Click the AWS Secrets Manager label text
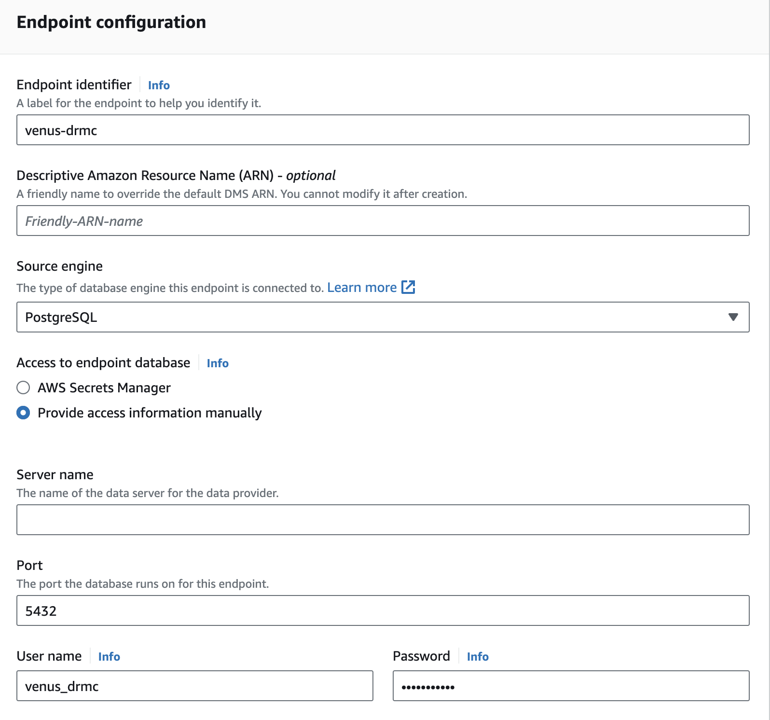 104,388
